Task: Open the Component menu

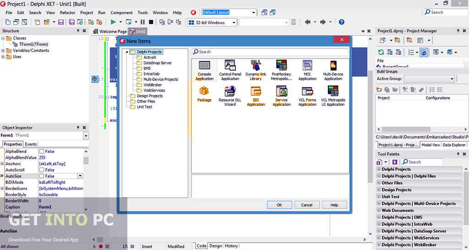Action: click(121, 12)
